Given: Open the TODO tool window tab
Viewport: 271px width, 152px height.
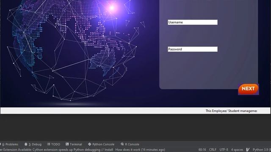Looking at the screenshot, I should pos(54,144).
